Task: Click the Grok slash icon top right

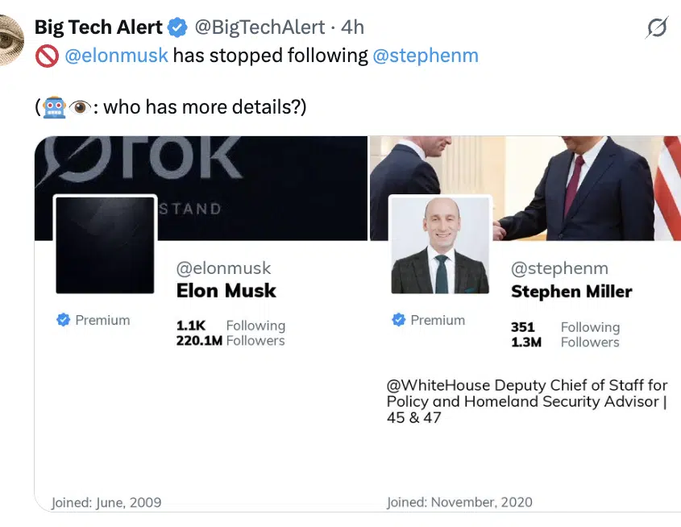Action: 657,28
